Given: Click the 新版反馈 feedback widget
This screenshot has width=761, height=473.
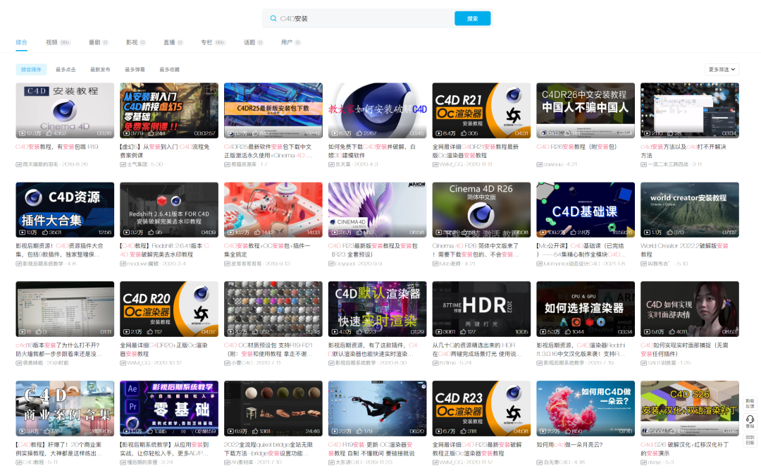Looking at the screenshot, I should coord(750,404).
